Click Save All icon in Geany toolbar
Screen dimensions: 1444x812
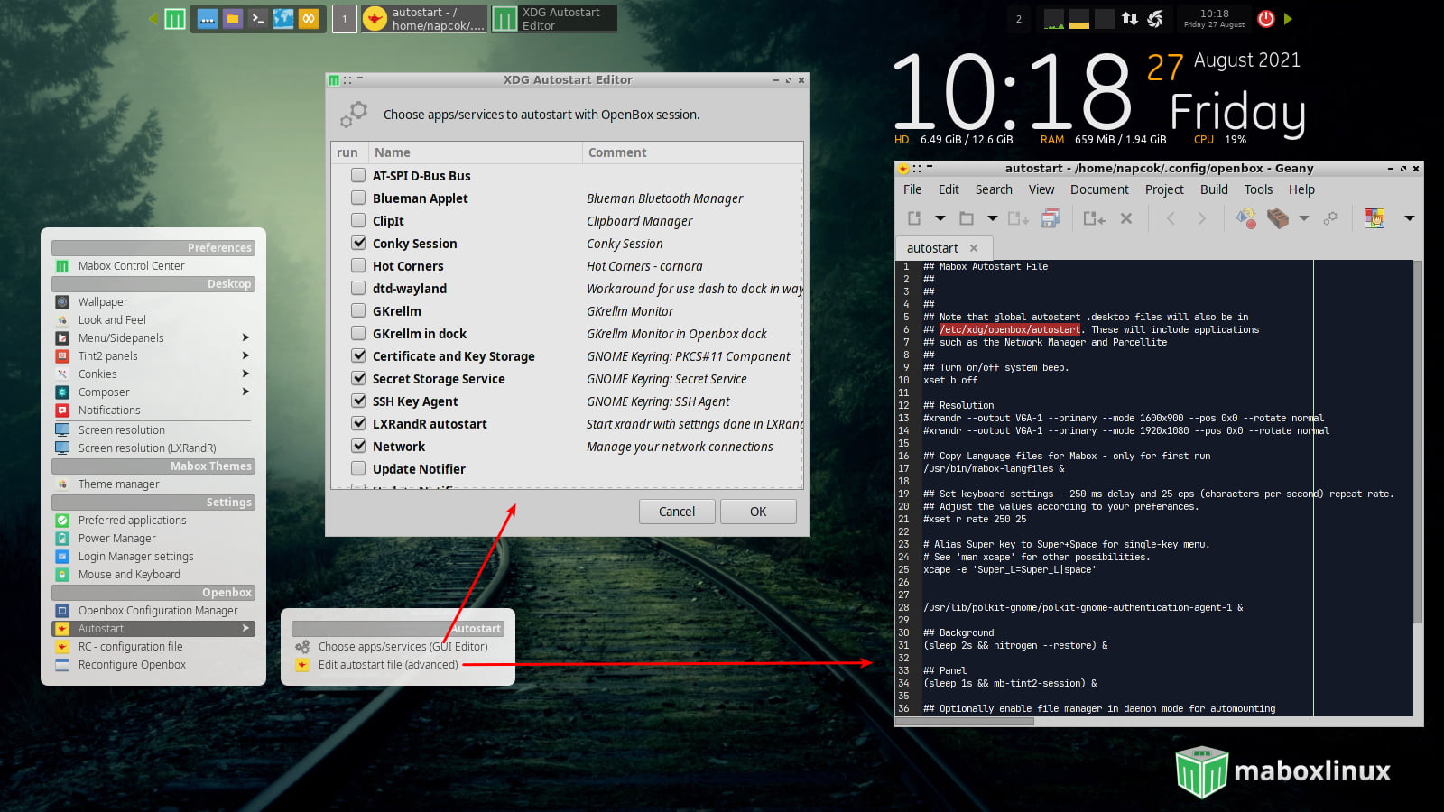(1051, 218)
